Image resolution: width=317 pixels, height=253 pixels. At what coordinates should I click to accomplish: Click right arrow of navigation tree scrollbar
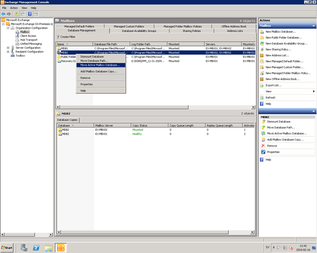[51, 235]
